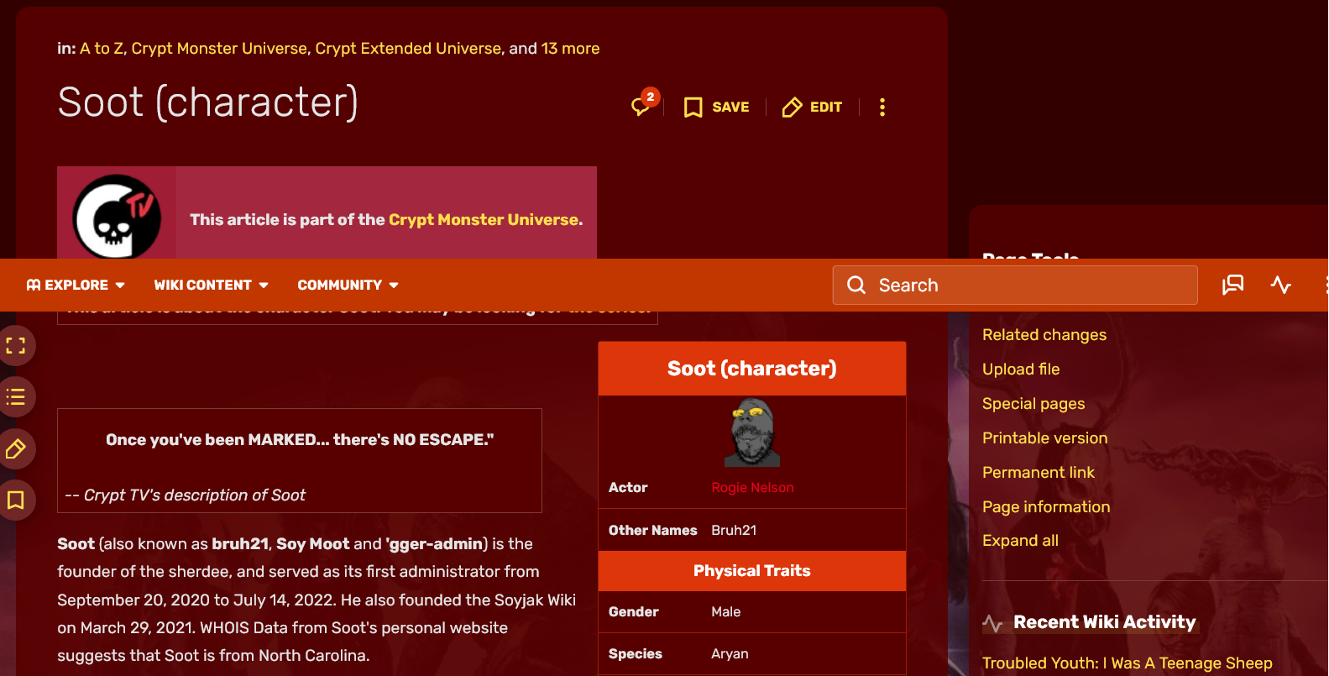The height and width of the screenshot is (676, 1329).
Task: Open the comments bubble with 2 badge
Action: point(643,105)
